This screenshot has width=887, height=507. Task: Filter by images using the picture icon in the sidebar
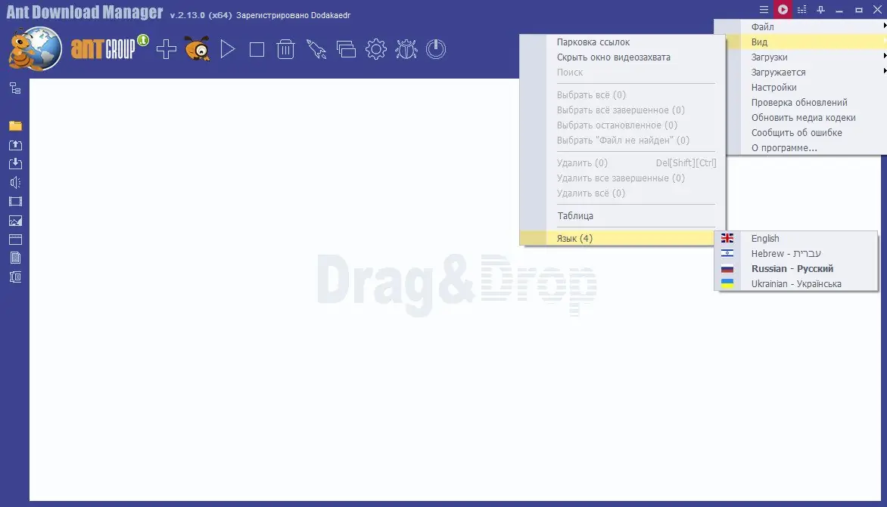(x=15, y=221)
